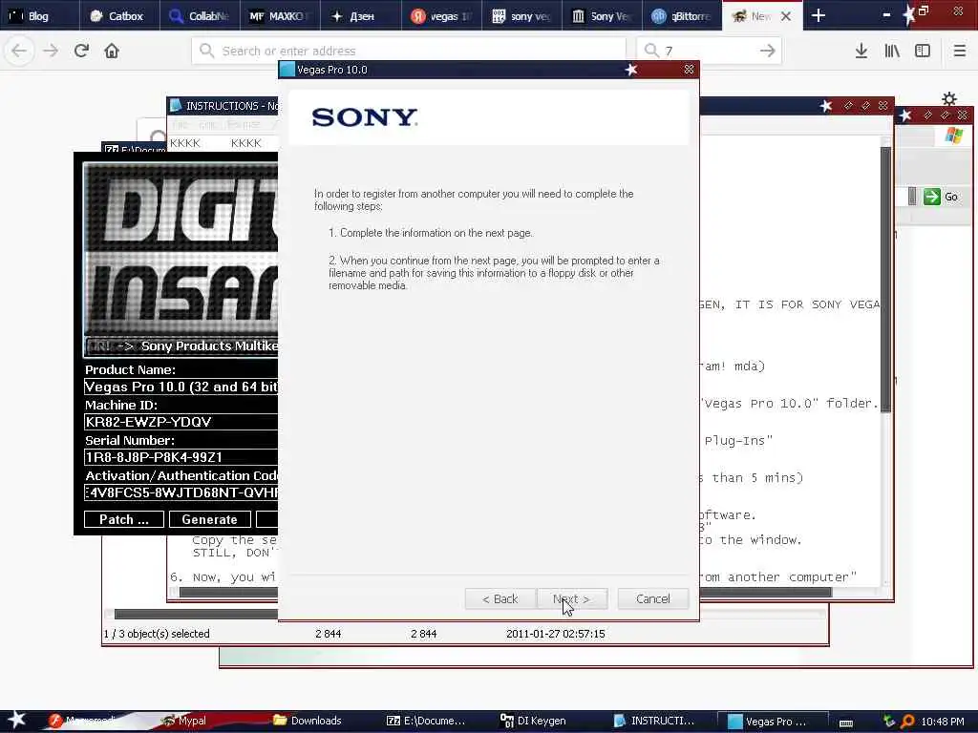Switch to the CollabNet tab

tap(200, 15)
